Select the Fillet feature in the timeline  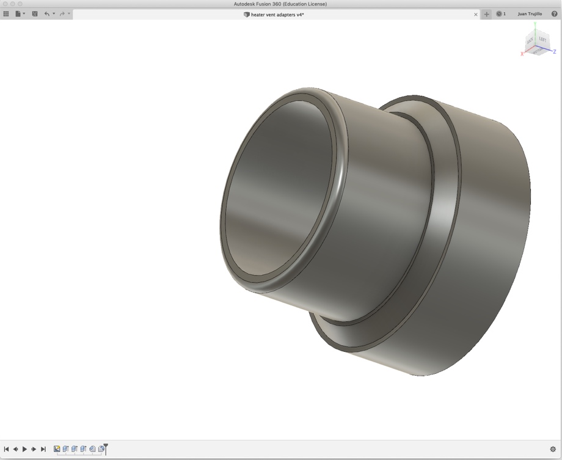coord(101,448)
